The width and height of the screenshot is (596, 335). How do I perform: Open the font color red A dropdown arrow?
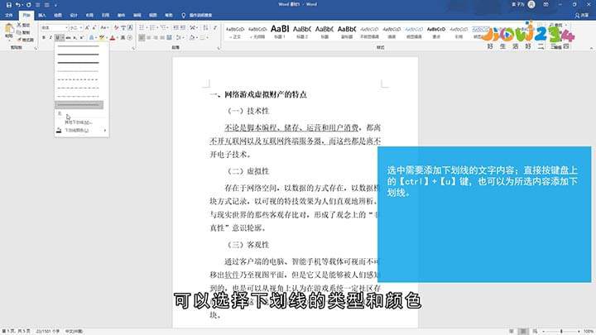coord(118,37)
